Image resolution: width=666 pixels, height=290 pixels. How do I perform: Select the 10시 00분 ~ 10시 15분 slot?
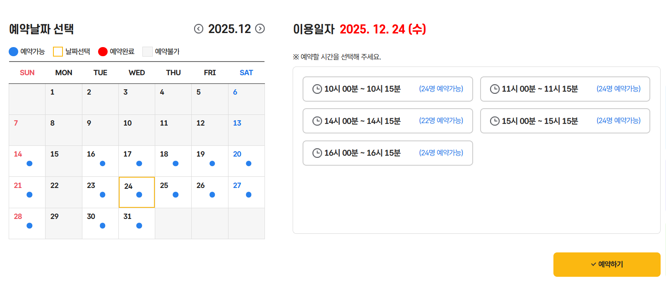388,89
